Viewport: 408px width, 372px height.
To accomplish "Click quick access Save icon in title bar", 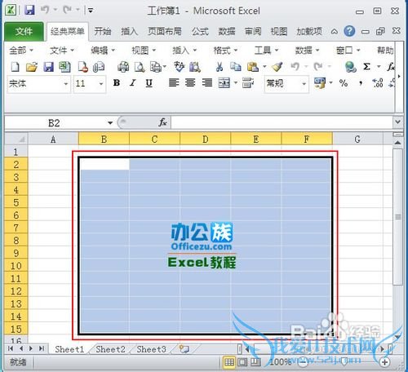I will 29,11.
